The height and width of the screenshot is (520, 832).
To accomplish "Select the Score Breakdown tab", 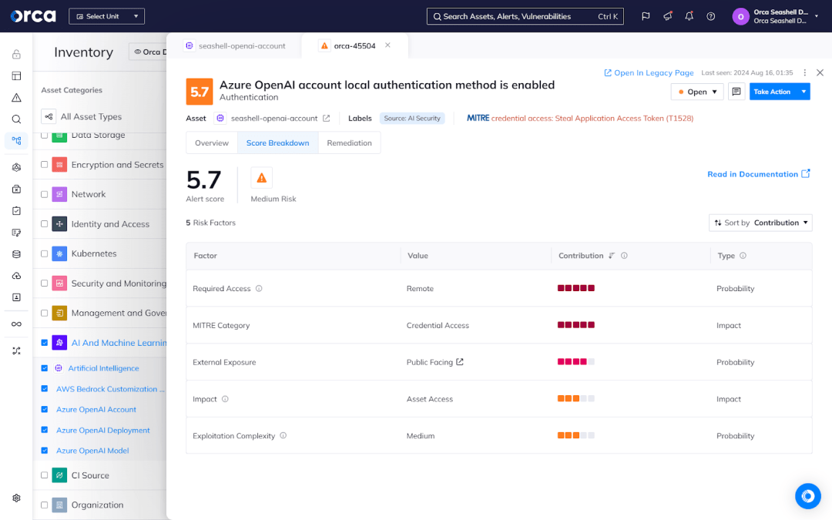I will pyautogui.click(x=277, y=143).
